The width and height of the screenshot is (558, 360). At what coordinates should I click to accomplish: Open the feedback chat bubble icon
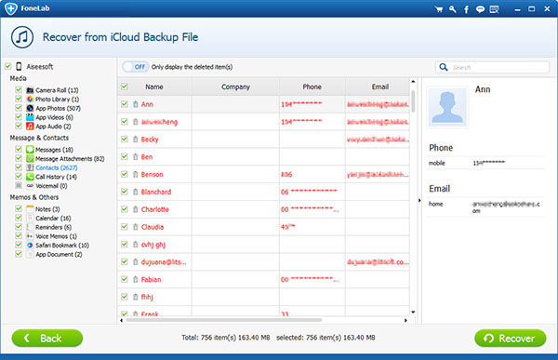click(x=480, y=9)
